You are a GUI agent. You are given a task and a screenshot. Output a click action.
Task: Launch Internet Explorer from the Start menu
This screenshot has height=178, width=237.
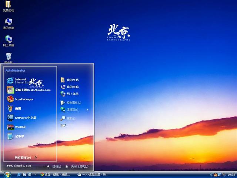[18, 81]
